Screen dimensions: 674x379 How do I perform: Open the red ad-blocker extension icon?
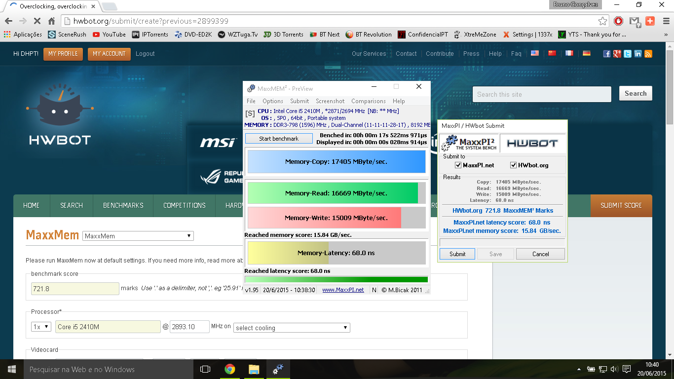pos(618,21)
